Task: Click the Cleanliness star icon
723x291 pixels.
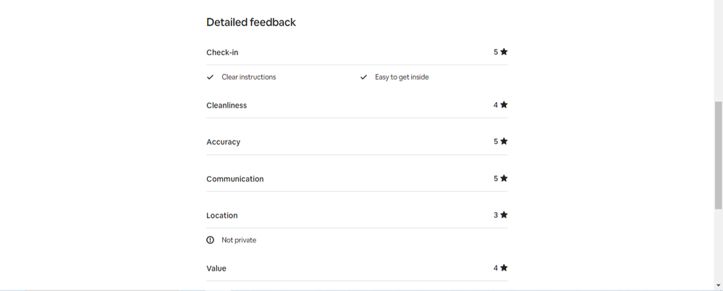Action: (504, 105)
